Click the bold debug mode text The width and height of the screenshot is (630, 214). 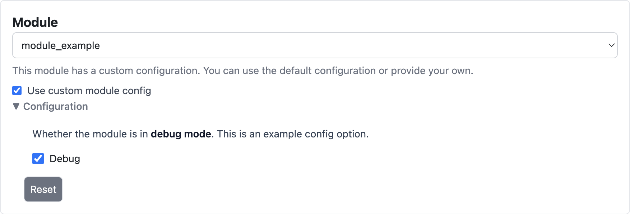click(181, 134)
